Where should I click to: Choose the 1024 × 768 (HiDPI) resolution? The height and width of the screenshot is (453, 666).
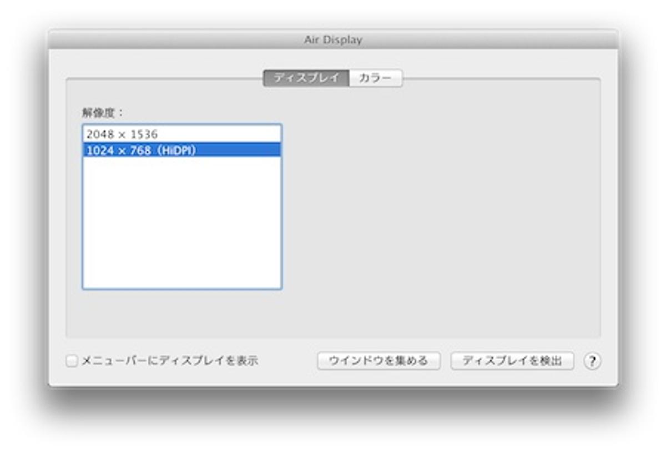click(181, 150)
